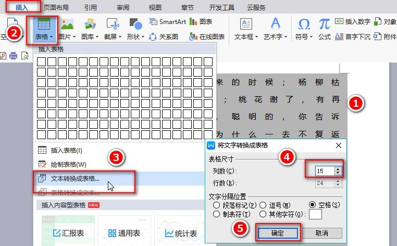Open the 公式 formula pi icon
Screen dimensions: 397x246
pos(325,24)
